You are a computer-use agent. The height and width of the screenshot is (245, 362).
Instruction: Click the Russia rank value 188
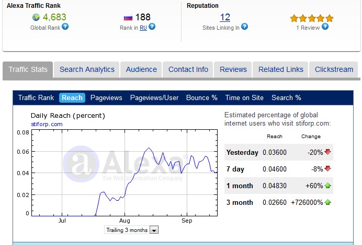click(143, 17)
